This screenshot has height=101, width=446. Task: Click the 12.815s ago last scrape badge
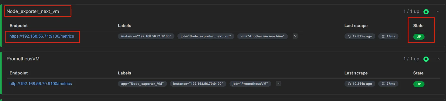pyautogui.click(x=360, y=36)
